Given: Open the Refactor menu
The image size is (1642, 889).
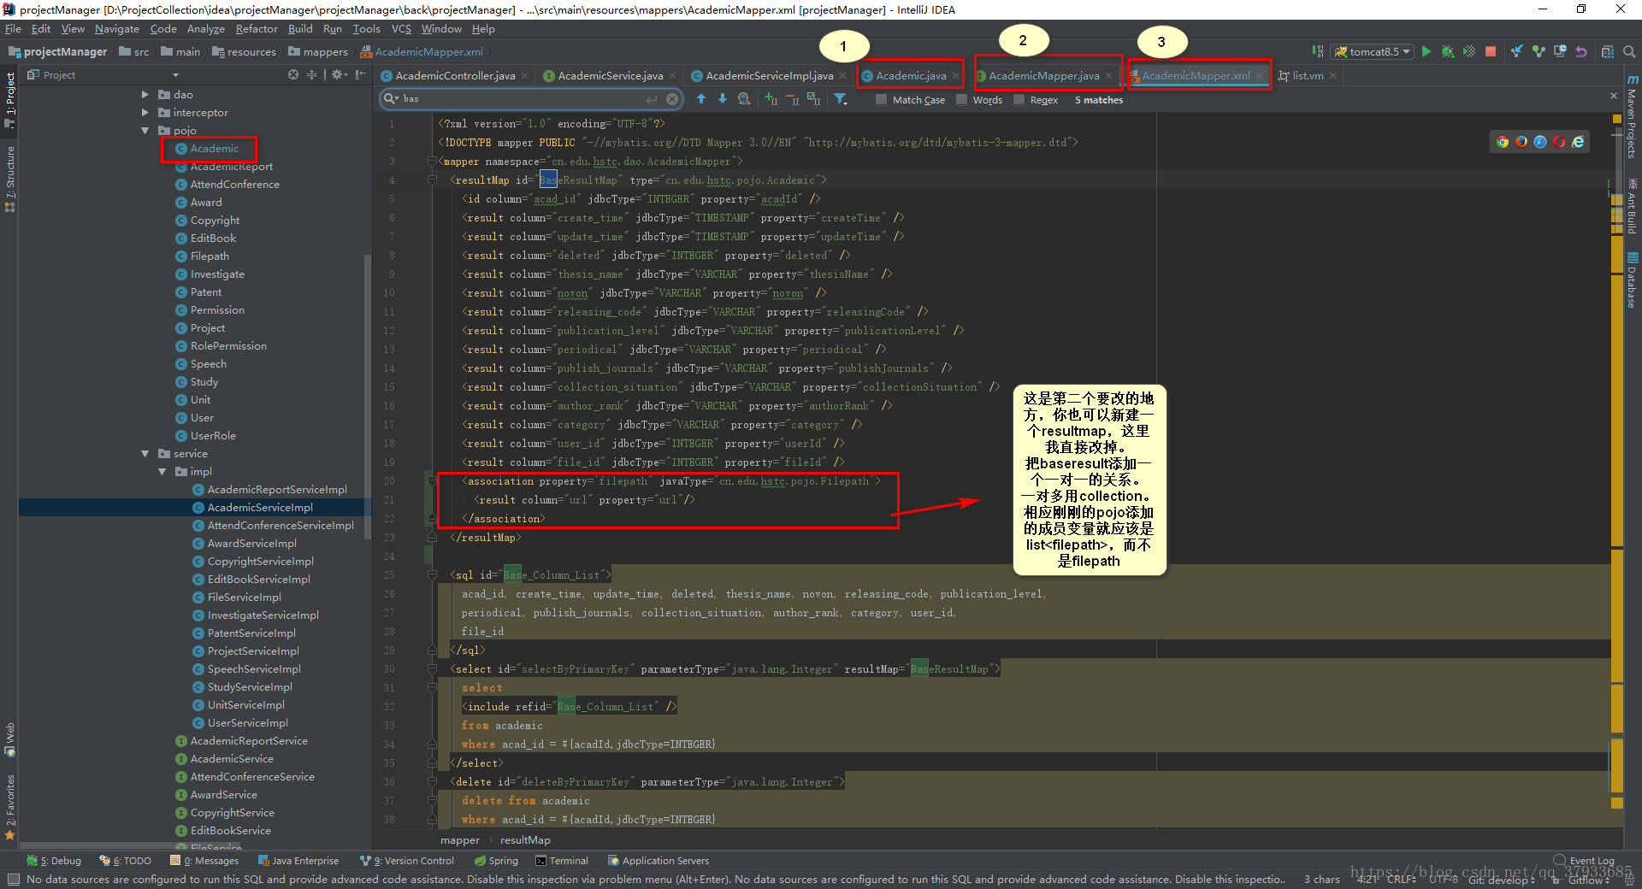Looking at the screenshot, I should (257, 29).
